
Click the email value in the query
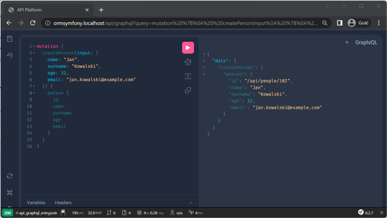pos(101,79)
